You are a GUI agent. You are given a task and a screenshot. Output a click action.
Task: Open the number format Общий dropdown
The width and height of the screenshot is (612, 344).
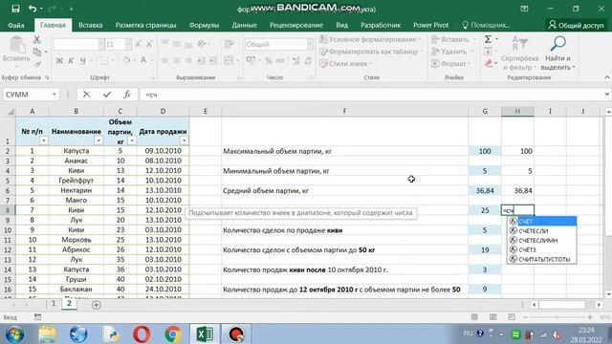310,45
